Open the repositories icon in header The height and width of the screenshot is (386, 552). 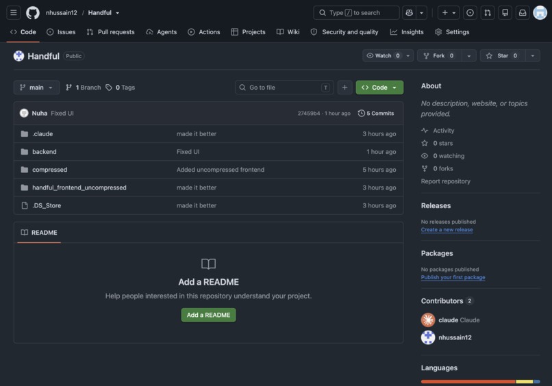[505, 13]
